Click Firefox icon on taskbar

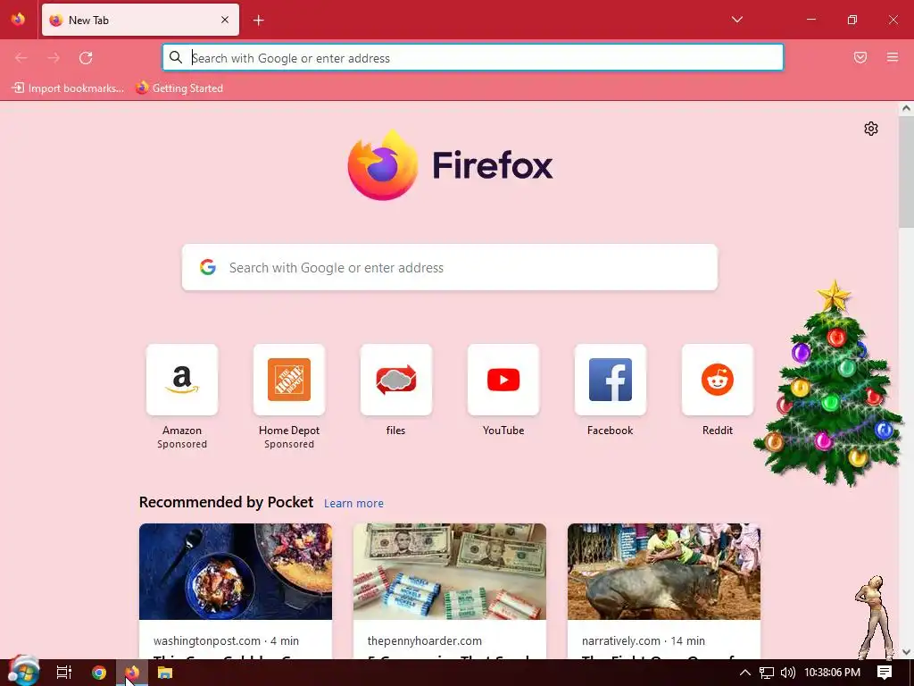click(x=132, y=673)
